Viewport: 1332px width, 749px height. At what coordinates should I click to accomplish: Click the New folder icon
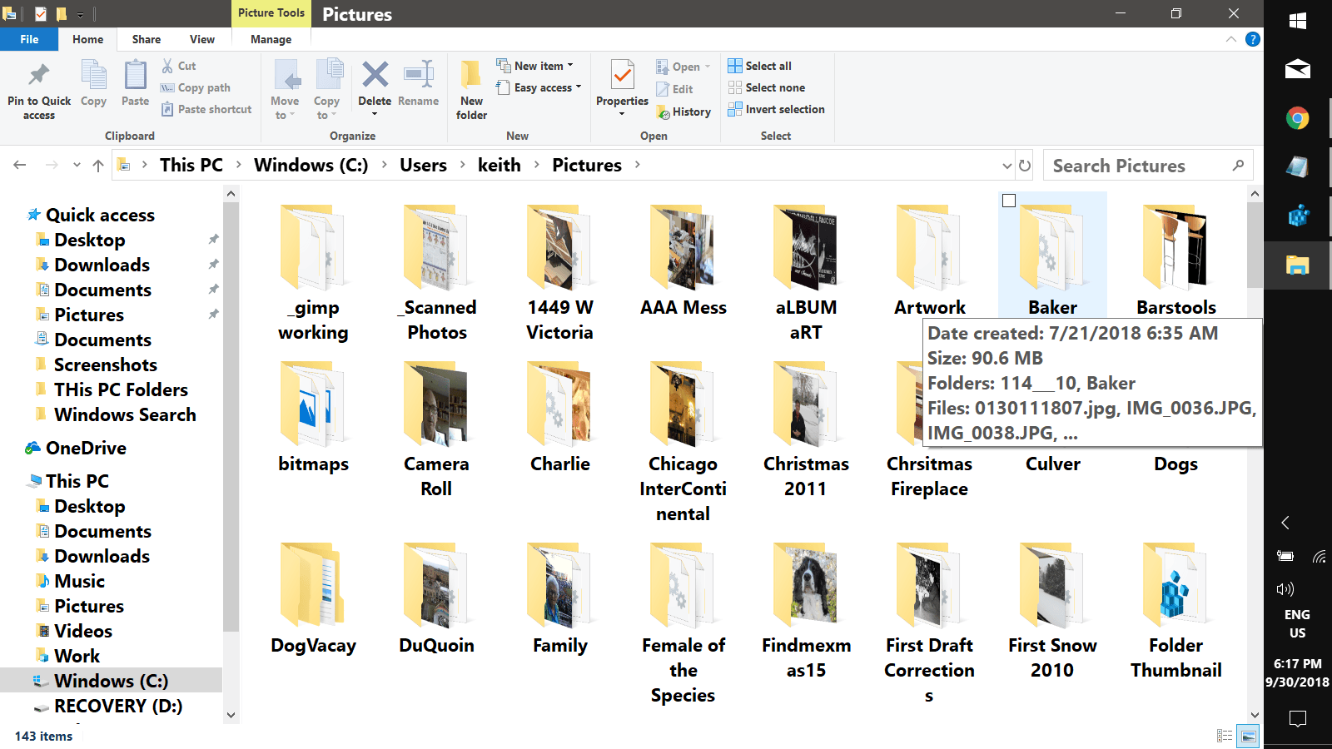coord(471,75)
